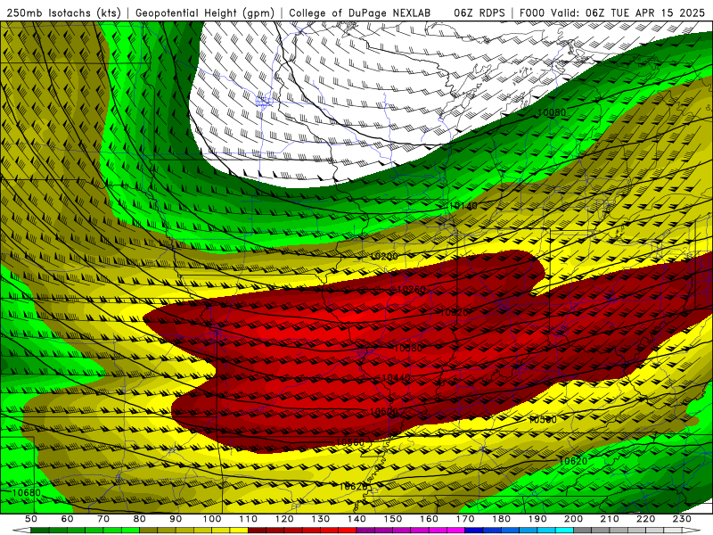Click the 230 kts legend label
The width and height of the screenshot is (713, 535).
pyautogui.click(x=682, y=519)
